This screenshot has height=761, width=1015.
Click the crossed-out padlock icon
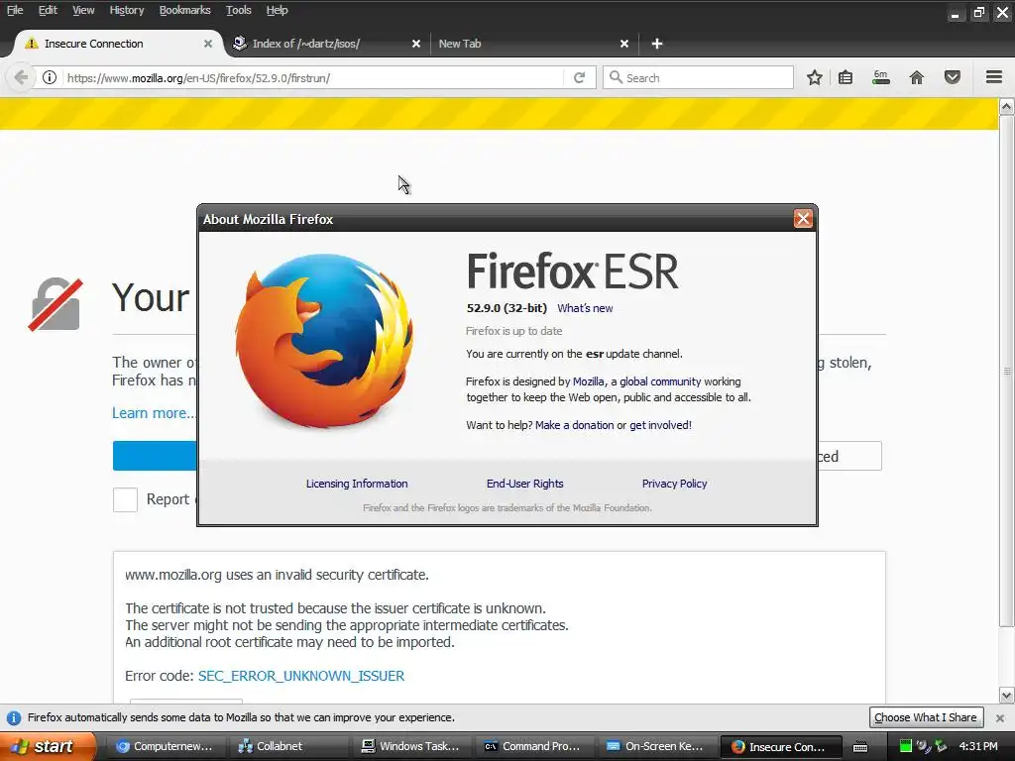click(56, 304)
